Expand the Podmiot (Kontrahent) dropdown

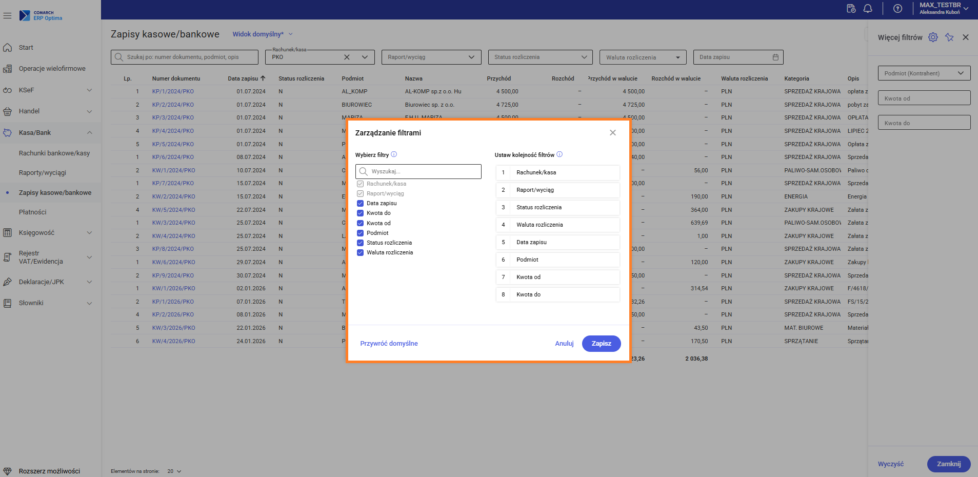pos(924,73)
